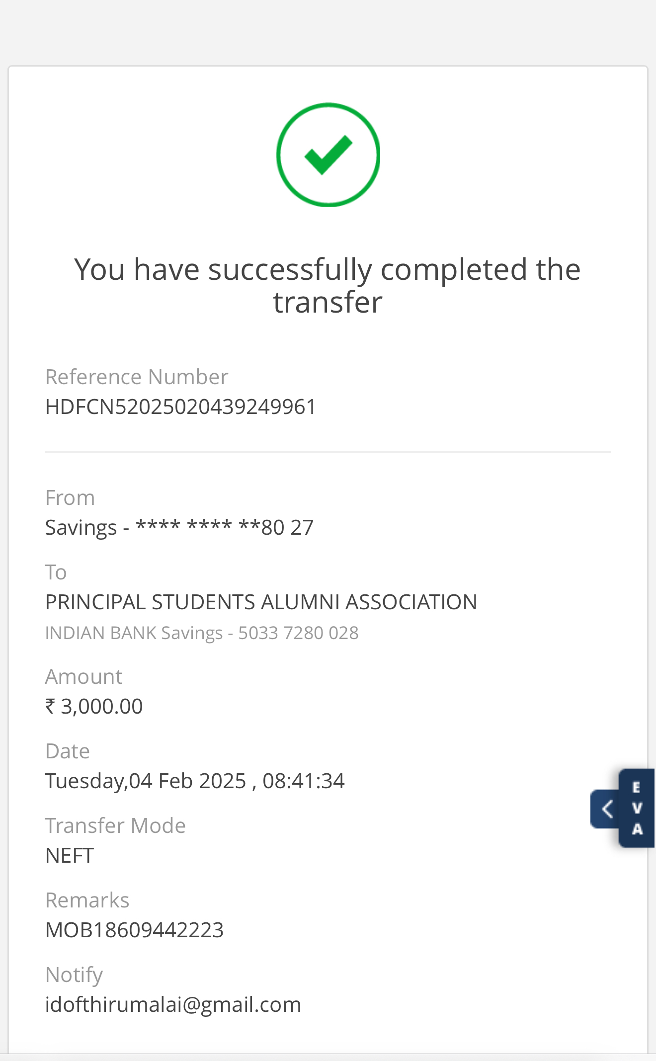Click the Notify label
The image size is (656, 1061).
click(x=74, y=975)
